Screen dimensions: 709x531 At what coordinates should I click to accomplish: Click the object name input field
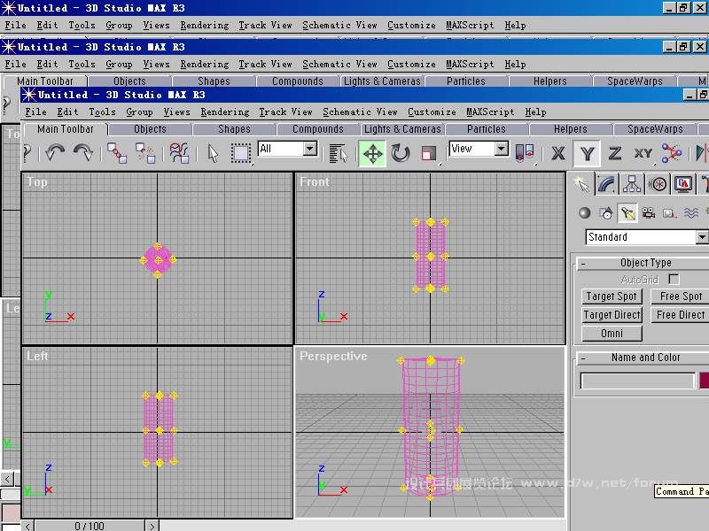(x=637, y=381)
